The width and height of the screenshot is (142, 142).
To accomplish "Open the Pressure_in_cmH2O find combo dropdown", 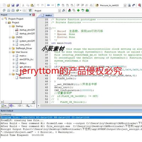I will [125, 5].
